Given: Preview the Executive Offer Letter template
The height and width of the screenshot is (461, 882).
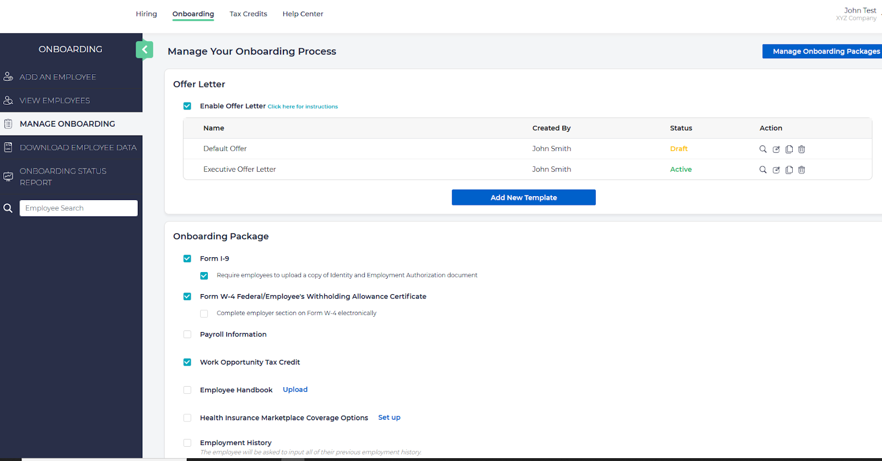Looking at the screenshot, I should point(763,170).
